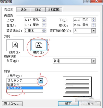Screen dimensions: 103x108
Task: Select the 纵向 portrait orientation icon
Action: coord(15,45)
